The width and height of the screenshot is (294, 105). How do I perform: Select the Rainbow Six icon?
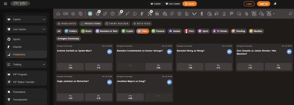pyautogui.click(x=202, y=14)
